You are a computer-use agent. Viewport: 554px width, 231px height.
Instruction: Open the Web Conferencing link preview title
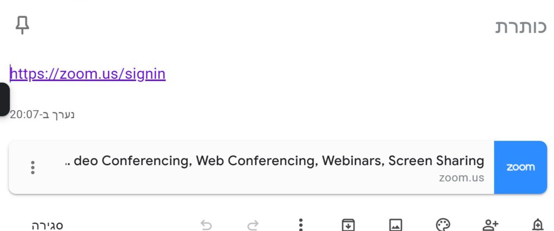point(274,161)
